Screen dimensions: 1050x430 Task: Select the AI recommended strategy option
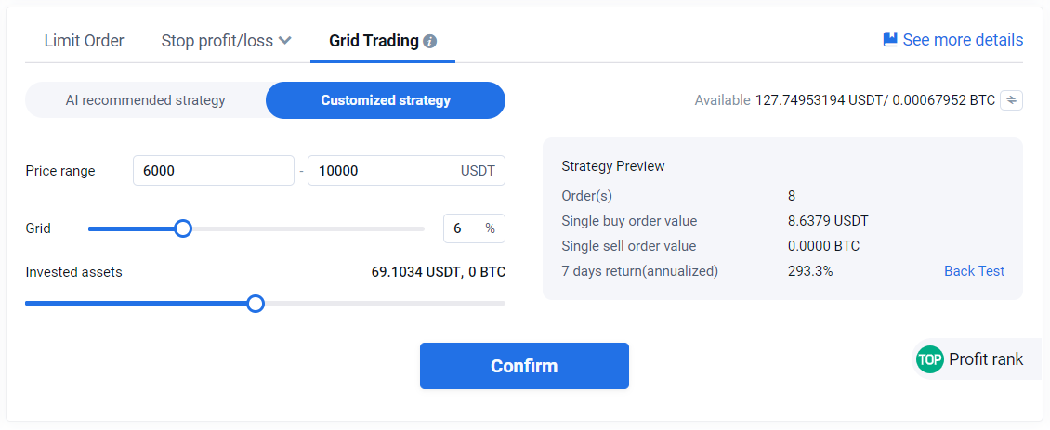coord(145,100)
